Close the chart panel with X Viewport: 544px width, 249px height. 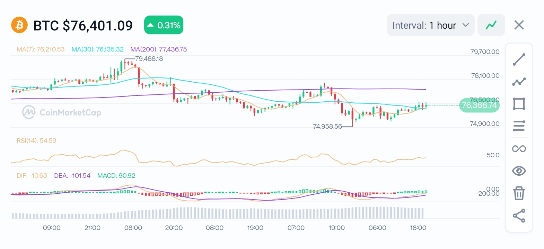tap(519, 25)
